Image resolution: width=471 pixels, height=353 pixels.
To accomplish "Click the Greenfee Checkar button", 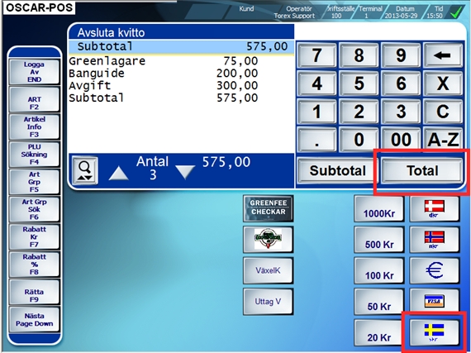I will coord(269,208).
